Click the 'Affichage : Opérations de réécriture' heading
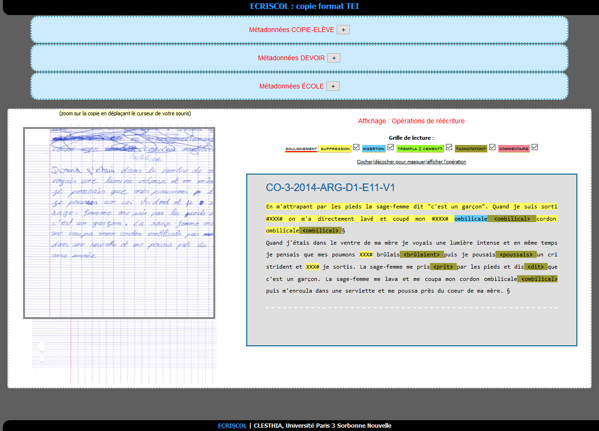The height and width of the screenshot is (431, 599). coord(412,121)
